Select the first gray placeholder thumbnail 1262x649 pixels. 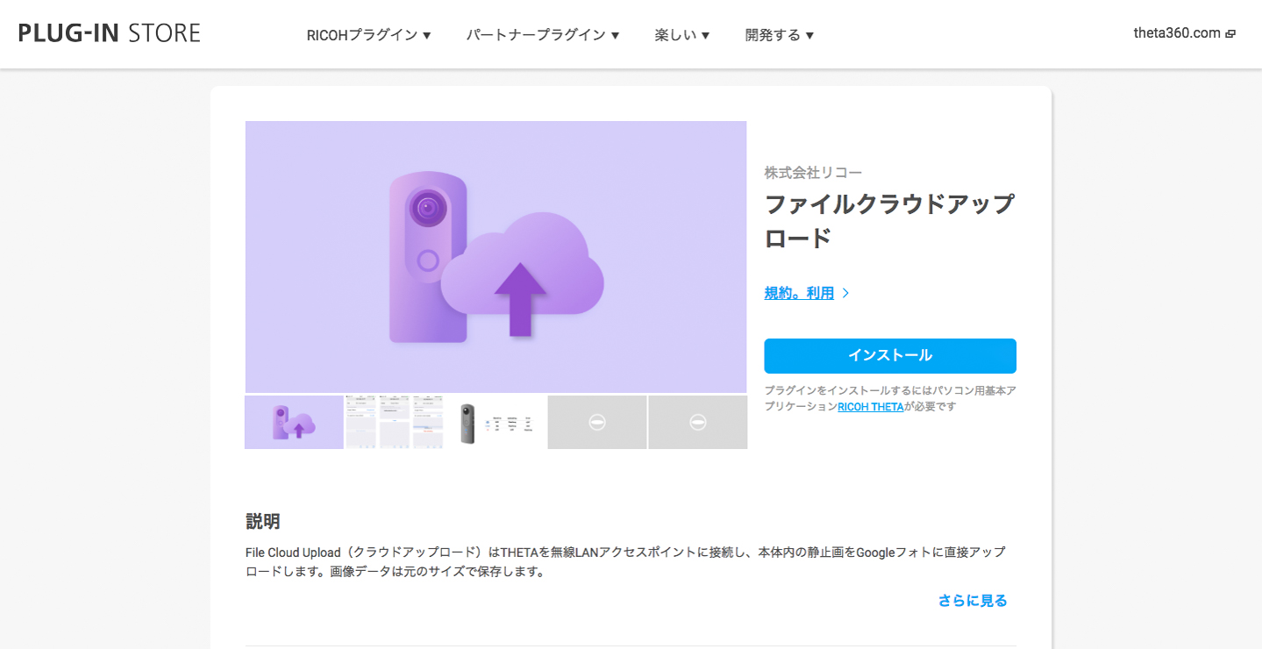click(x=597, y=422)
